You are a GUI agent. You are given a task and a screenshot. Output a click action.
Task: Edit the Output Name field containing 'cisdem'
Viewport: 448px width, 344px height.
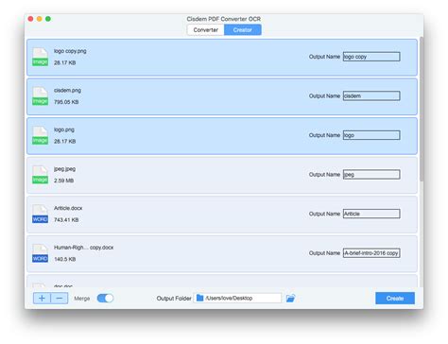point(371,95)
